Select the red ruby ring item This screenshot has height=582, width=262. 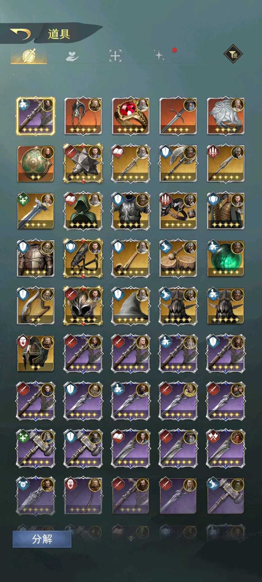131,116
